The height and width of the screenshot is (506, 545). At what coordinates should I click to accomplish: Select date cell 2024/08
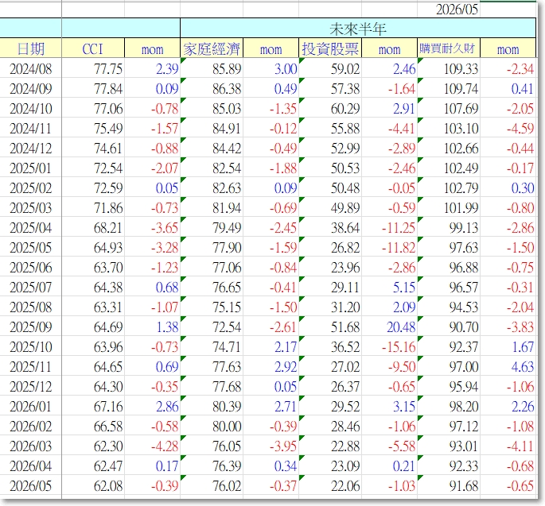click(x=30, y=68)
